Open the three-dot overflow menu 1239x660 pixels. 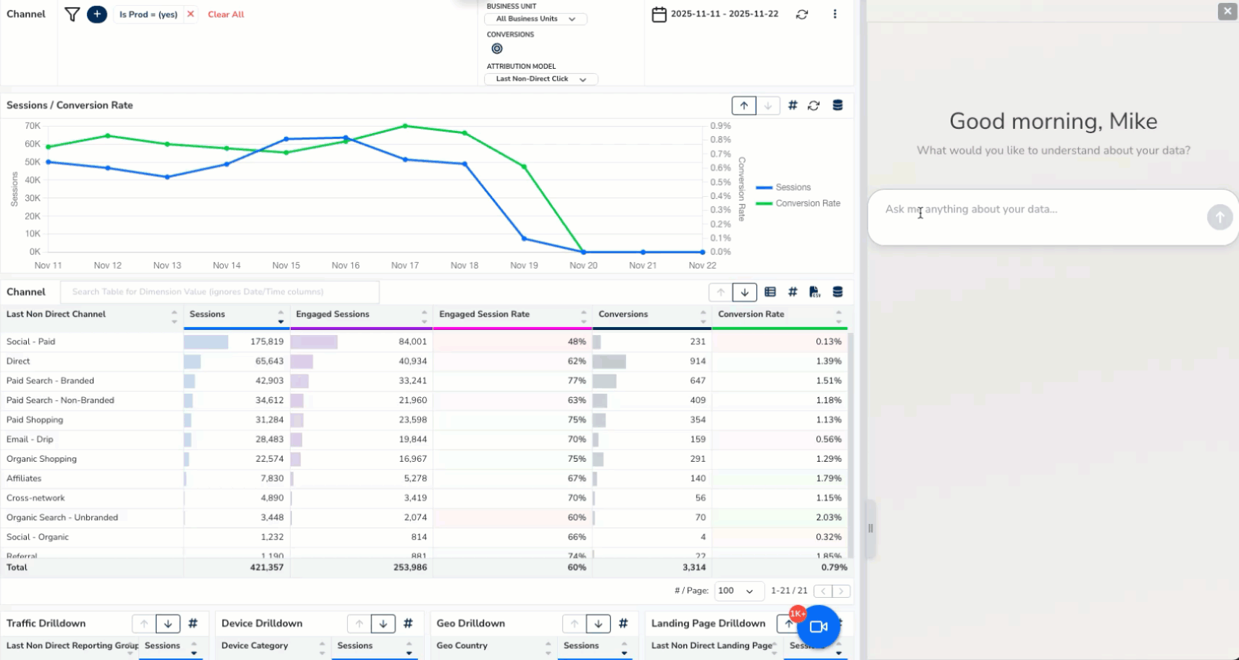point(835,14)
